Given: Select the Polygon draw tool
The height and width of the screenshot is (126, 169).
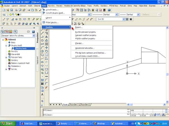Looking at the screenshot, I should (x=42, y=40).
